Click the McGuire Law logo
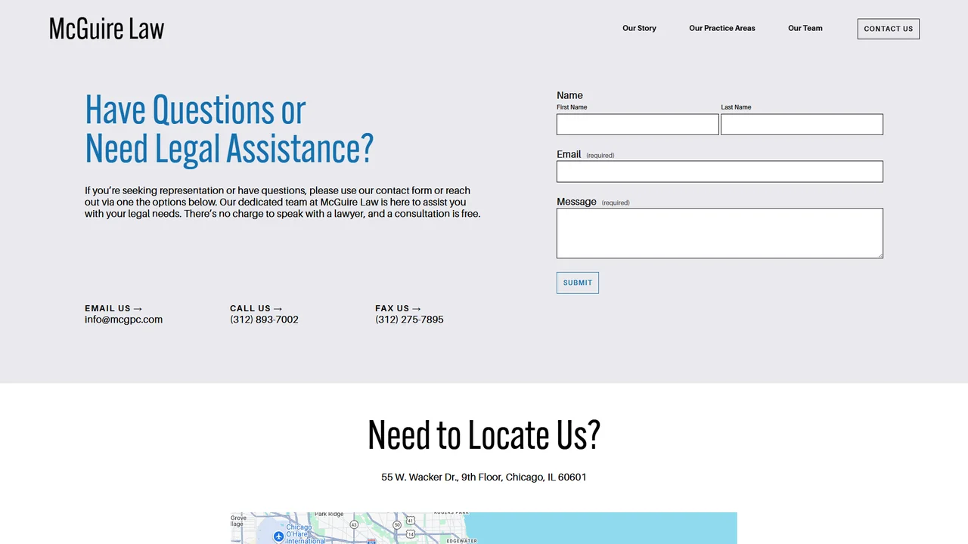 [x=107, y=29]
